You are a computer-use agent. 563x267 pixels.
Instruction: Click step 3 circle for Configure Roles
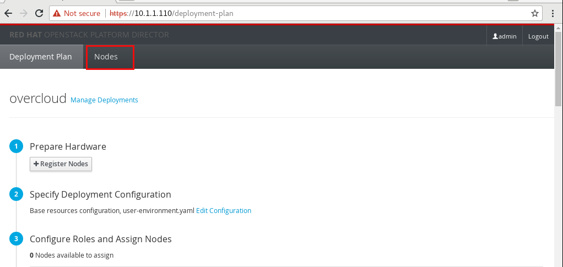point(16,239)
